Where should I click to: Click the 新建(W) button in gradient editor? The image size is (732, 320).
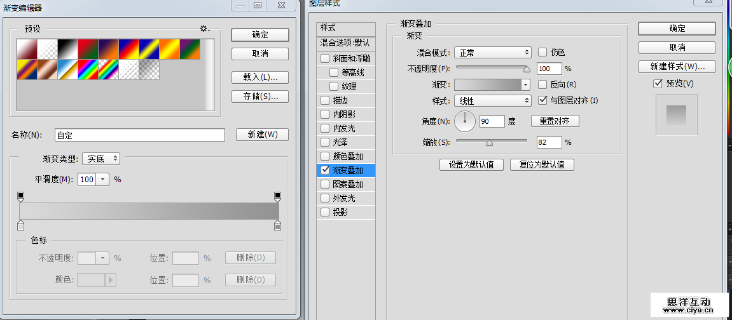coord(262,135)
